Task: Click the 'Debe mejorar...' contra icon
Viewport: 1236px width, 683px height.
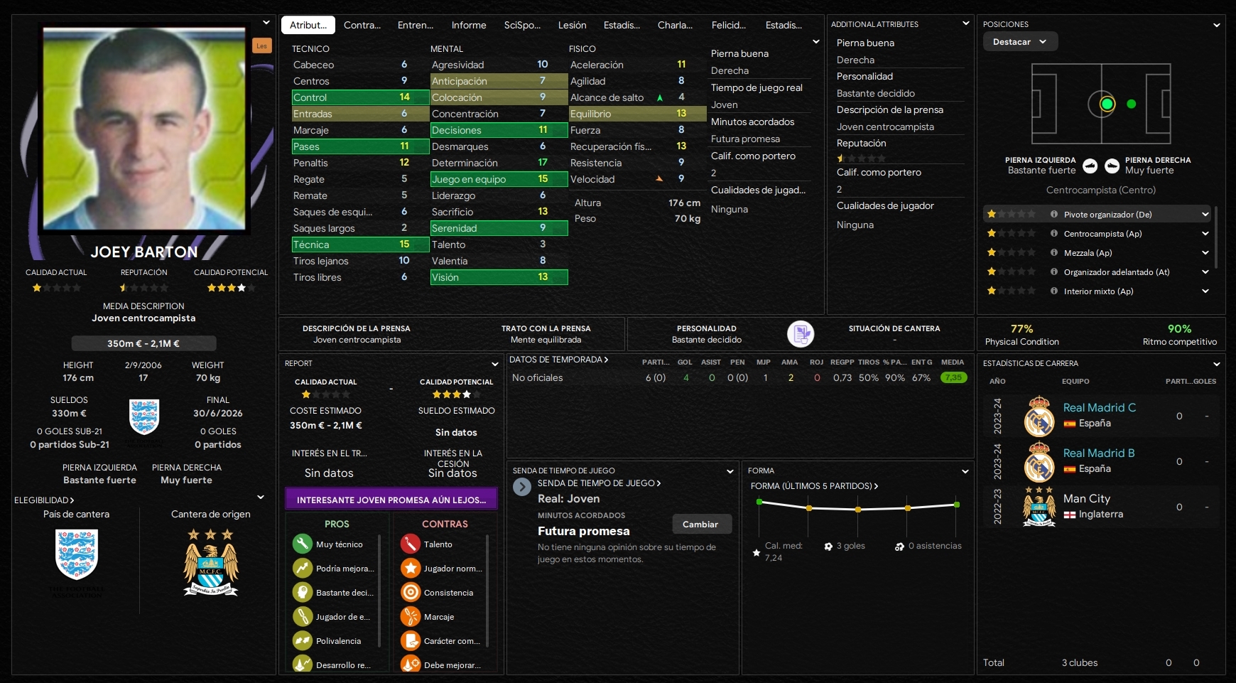Action: point(411,665)
